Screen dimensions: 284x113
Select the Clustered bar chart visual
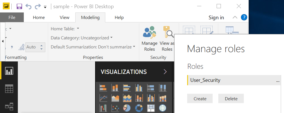127,88
